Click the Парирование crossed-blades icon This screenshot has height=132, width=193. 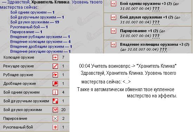[55, 118]
